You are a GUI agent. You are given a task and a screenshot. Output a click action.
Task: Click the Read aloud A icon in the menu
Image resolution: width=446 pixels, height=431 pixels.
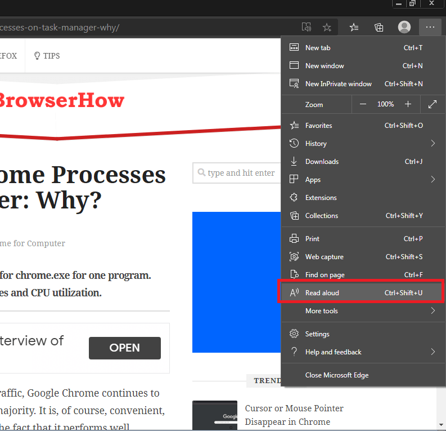point(294,292)
